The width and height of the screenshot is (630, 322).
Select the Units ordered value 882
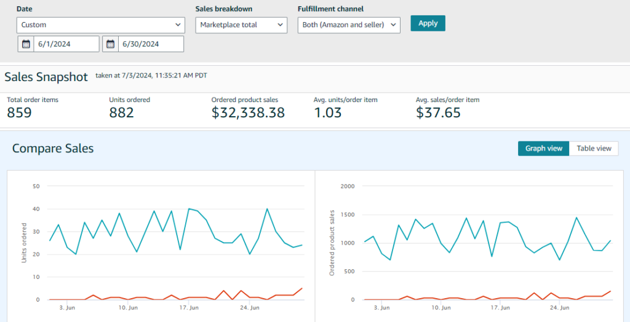121,112
